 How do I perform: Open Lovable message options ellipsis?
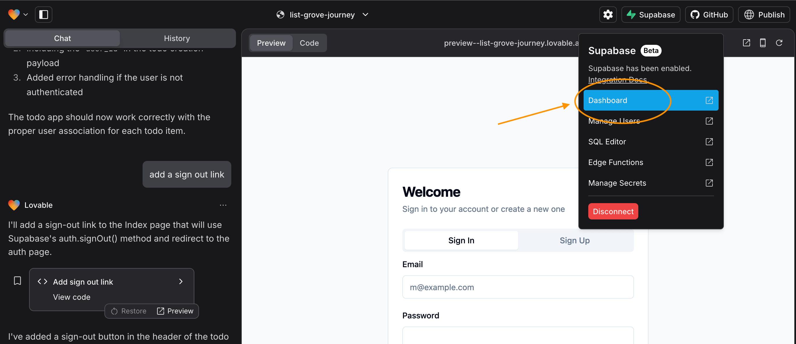coord(223,205)
